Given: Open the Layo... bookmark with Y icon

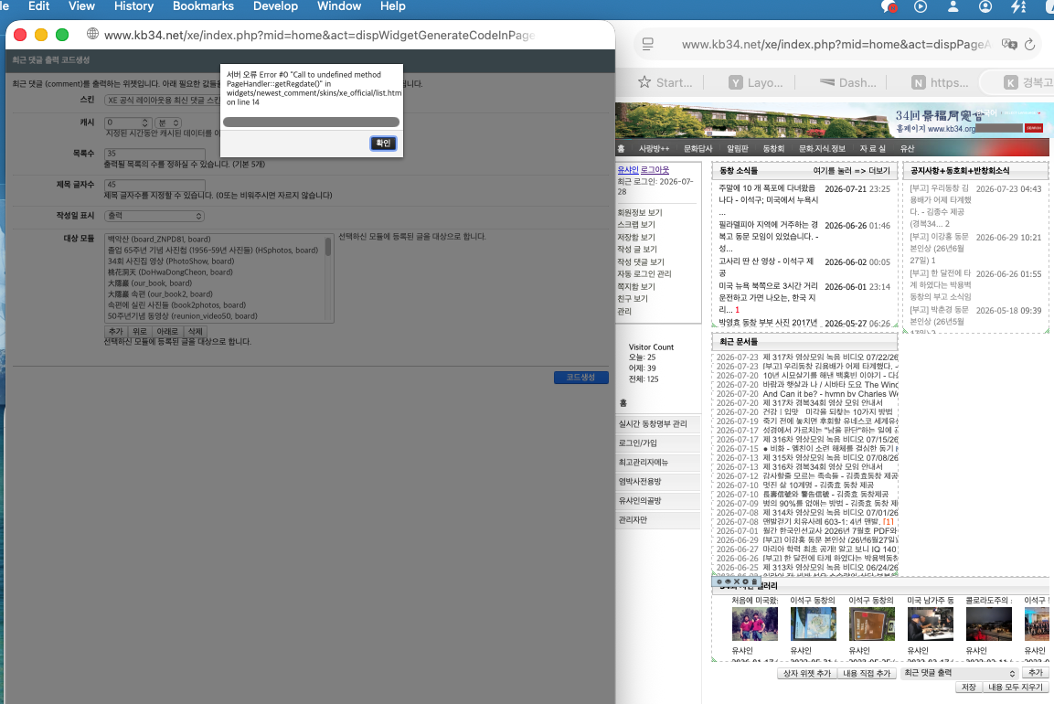Looking at the screenshot, I should click(756, 82).
